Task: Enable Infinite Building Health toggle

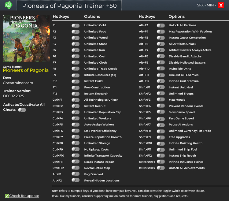Action: pos(161,143)
